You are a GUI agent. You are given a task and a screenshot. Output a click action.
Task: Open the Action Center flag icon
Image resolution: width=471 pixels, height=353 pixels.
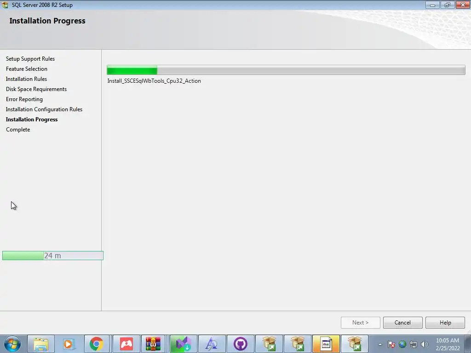[x=391, y=344]
